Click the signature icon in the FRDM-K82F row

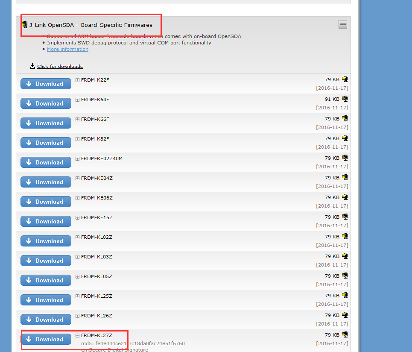(x=345, y=138)
